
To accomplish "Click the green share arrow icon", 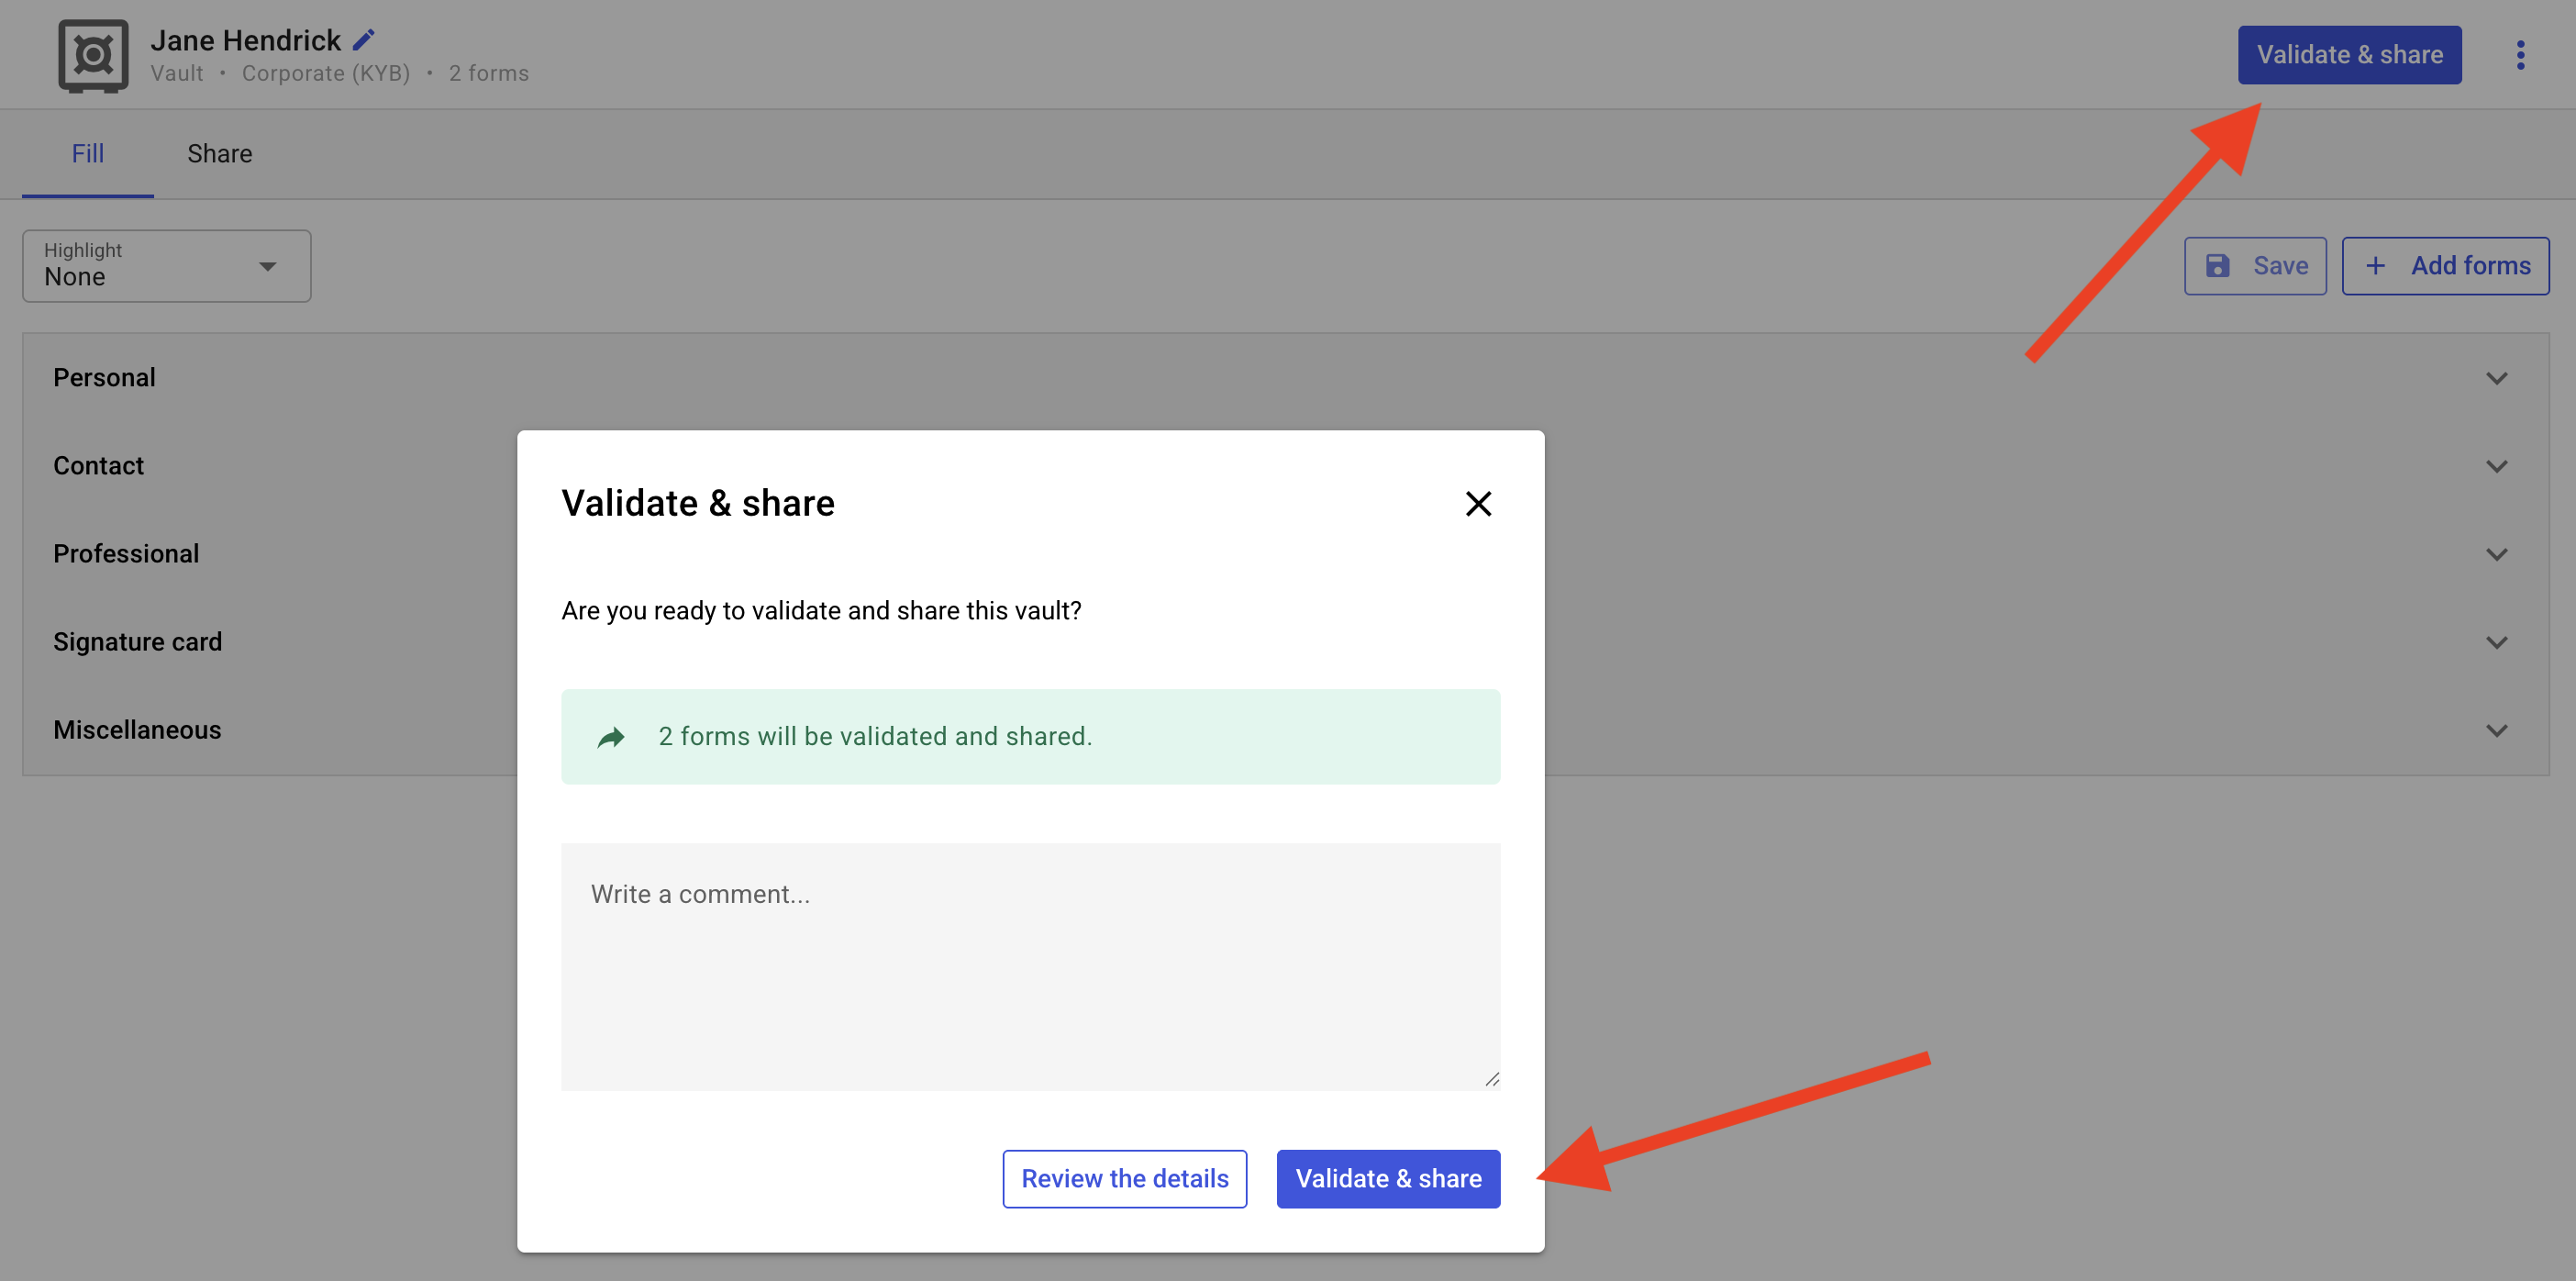I will coord(611,738).
